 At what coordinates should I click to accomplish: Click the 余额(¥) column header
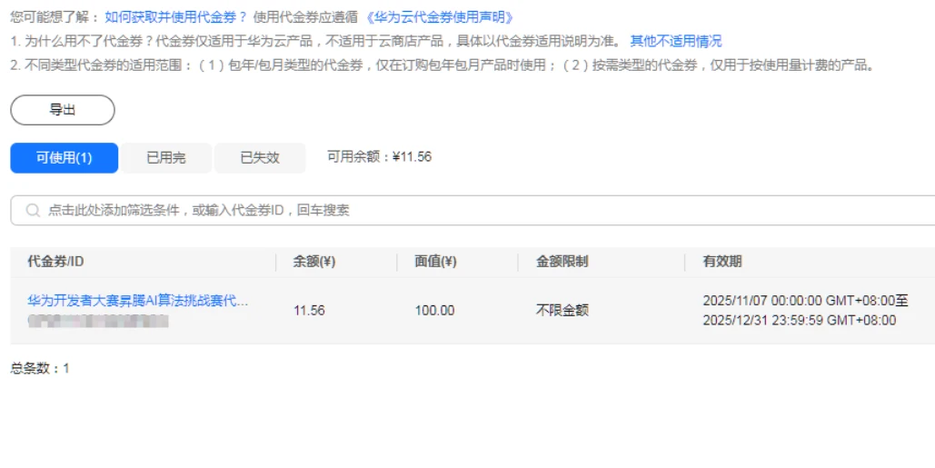click(x=314, y=262)
